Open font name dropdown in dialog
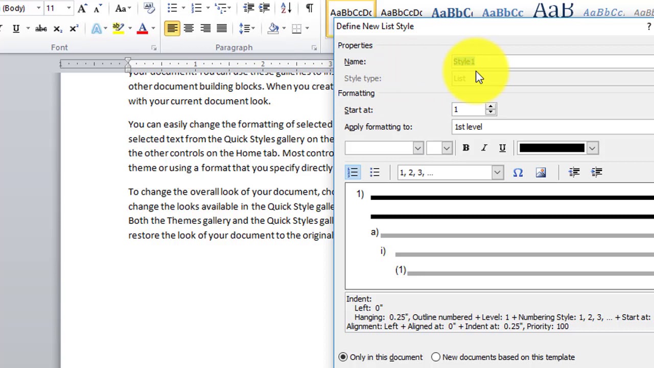The image size is (654, 368). (x=418, y=148)
